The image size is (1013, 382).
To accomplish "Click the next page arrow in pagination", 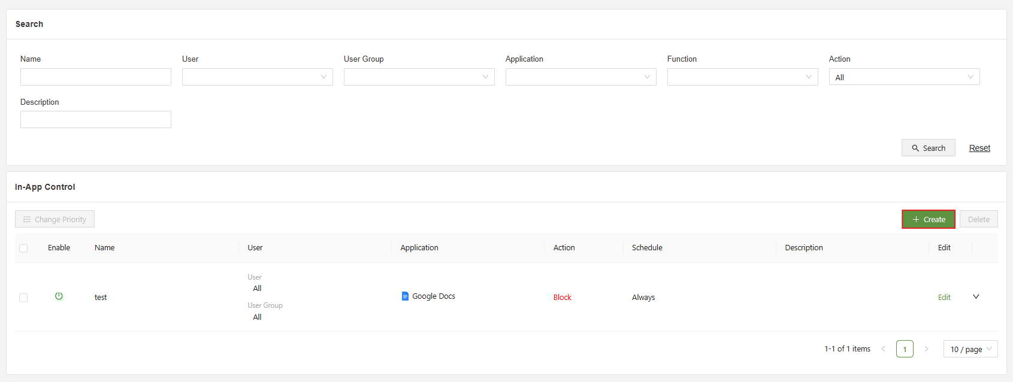I will tap(926, 348).
